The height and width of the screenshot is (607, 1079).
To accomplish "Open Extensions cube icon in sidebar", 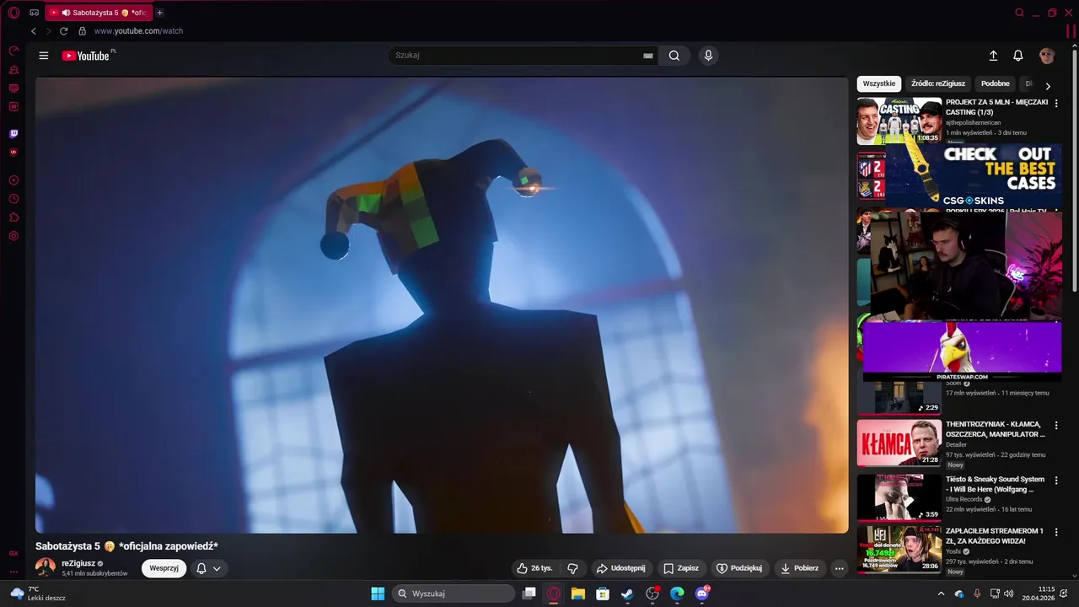I will point(13,218).
